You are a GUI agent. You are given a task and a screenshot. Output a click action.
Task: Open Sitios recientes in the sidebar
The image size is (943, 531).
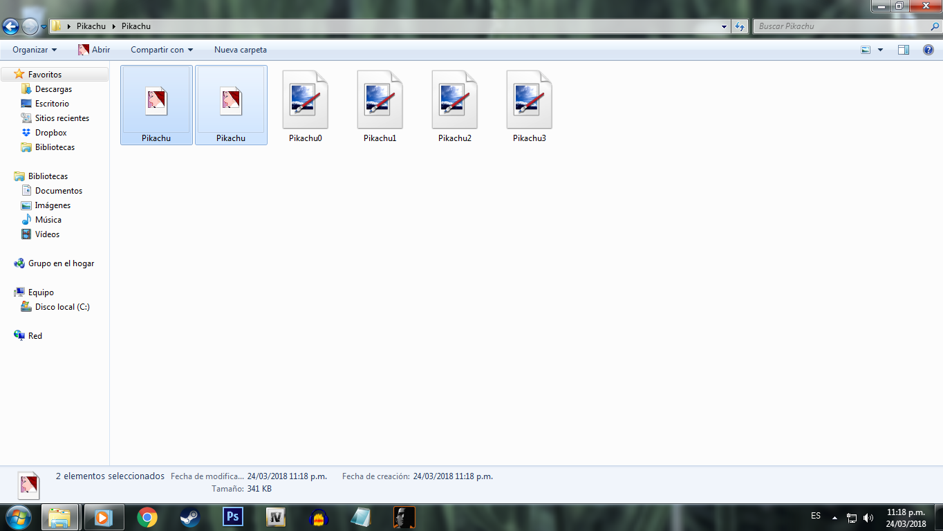tap(62, 118)
